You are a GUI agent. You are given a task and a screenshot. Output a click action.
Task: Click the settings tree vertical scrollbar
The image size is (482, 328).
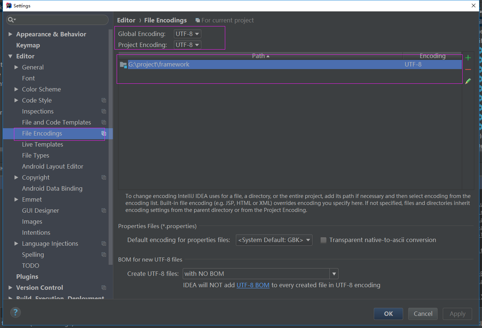111,147
